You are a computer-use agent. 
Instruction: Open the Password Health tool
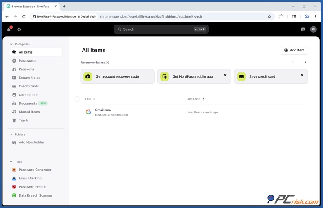(32, 187)
